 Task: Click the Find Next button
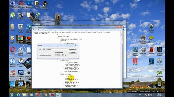(73, 49)
